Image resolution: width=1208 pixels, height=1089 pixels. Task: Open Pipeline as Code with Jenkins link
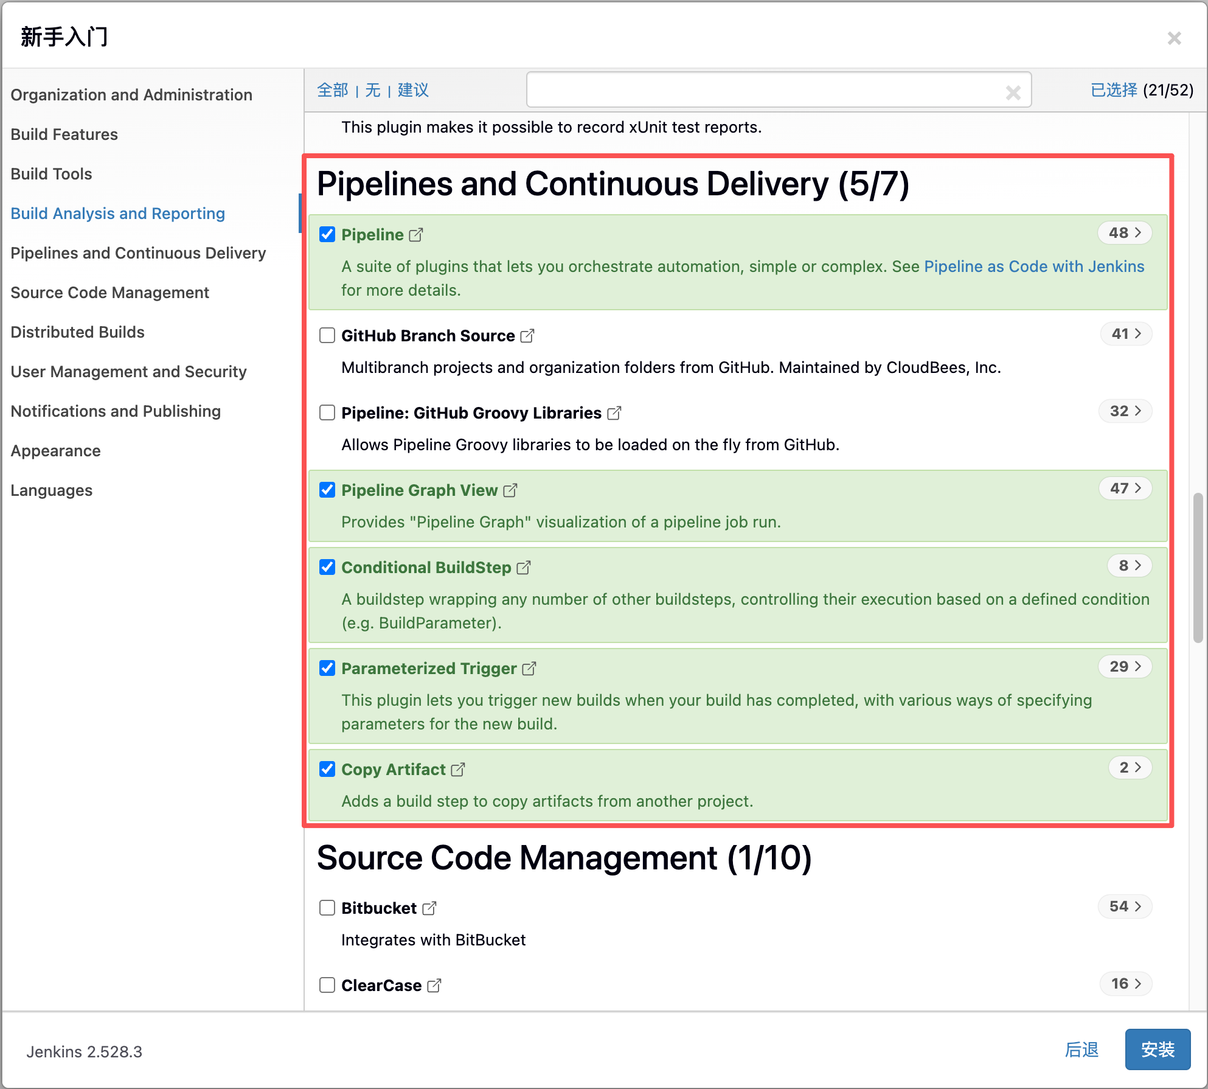1034,266
